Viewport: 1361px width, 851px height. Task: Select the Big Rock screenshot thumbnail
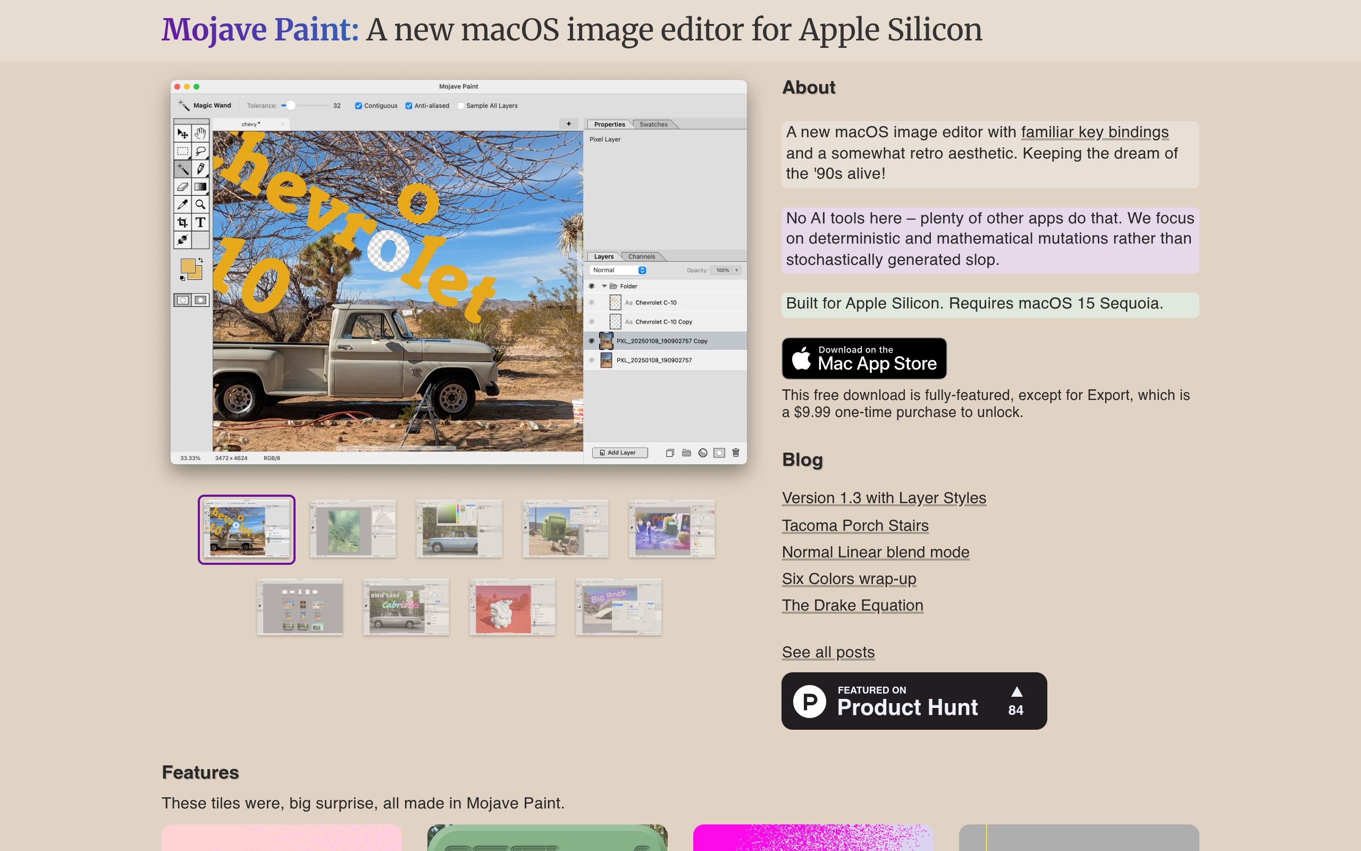(x=619, y=607)
